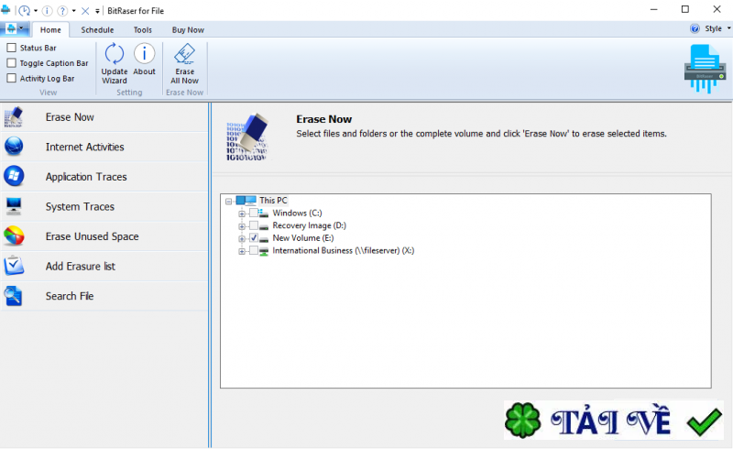The height and width of the screenshot is (449, 733).
Task: Click the title bar info icon
Action: [x=48, y=10]
